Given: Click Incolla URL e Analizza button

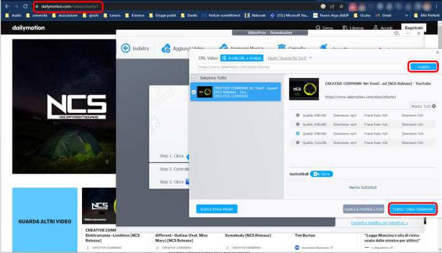Looking at the screenshot, I should [242, 58].
